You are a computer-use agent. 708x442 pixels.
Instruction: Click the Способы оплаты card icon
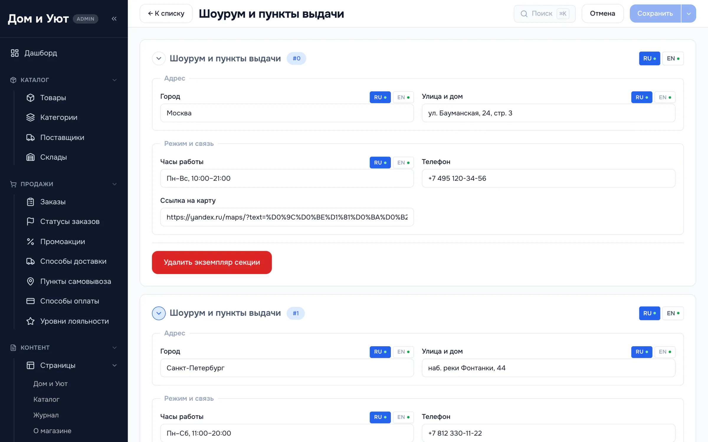30,301
